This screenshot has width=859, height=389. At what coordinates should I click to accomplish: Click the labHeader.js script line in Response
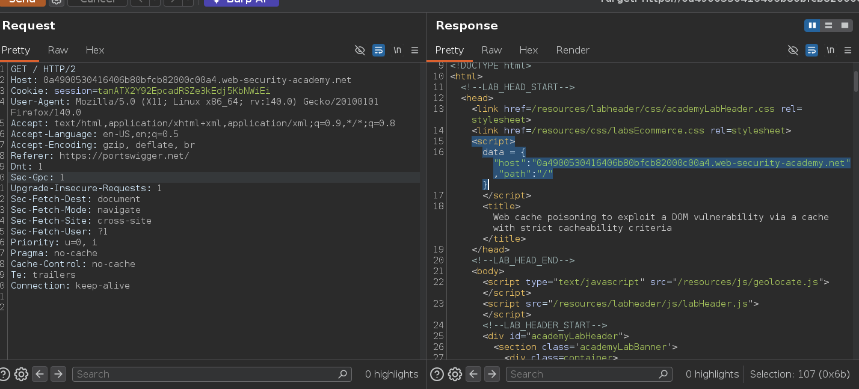click(621, 304)
